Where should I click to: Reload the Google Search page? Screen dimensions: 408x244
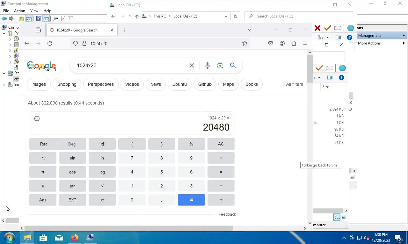tap(50, 43)
